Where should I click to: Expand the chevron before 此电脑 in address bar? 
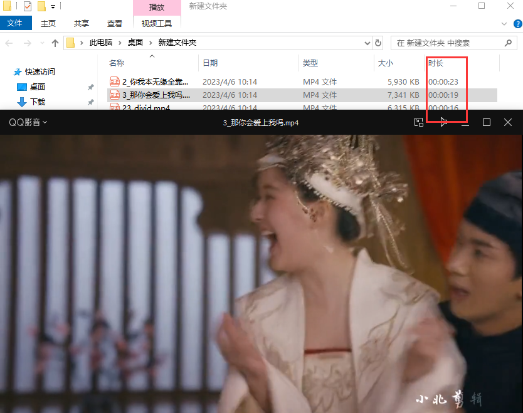(82, 43)
